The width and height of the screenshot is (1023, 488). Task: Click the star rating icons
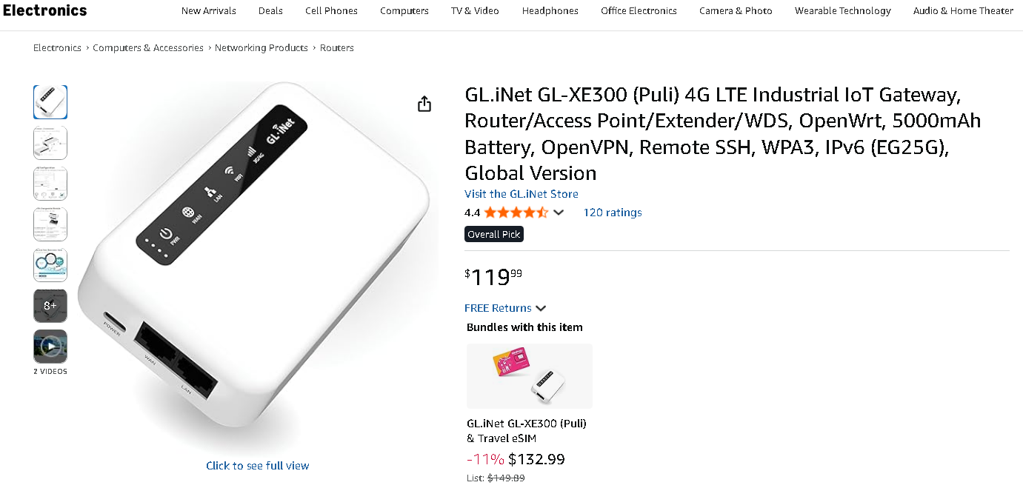[516, 213]
